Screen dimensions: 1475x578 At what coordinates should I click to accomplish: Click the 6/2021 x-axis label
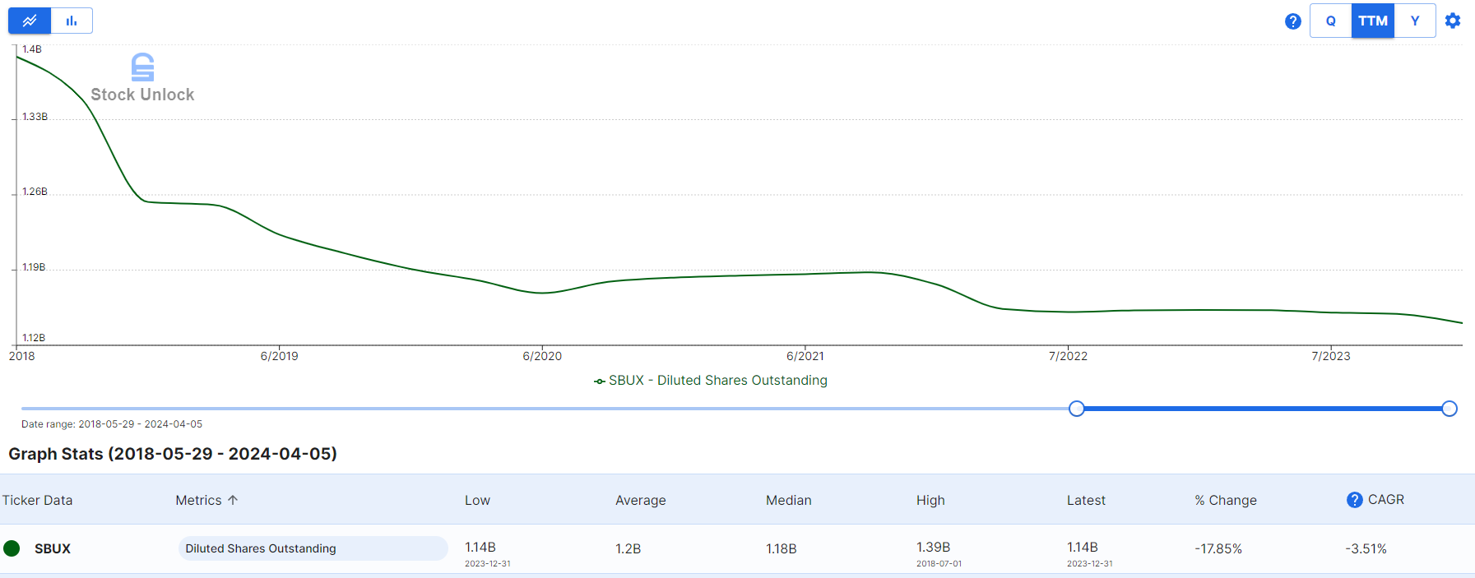coord(805,356)
